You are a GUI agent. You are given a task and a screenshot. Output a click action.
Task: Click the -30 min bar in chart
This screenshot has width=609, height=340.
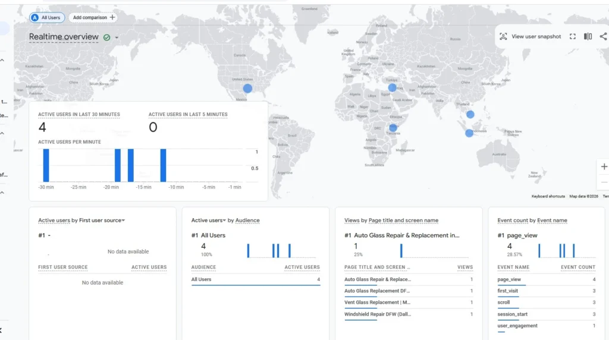tap(46, 165)
